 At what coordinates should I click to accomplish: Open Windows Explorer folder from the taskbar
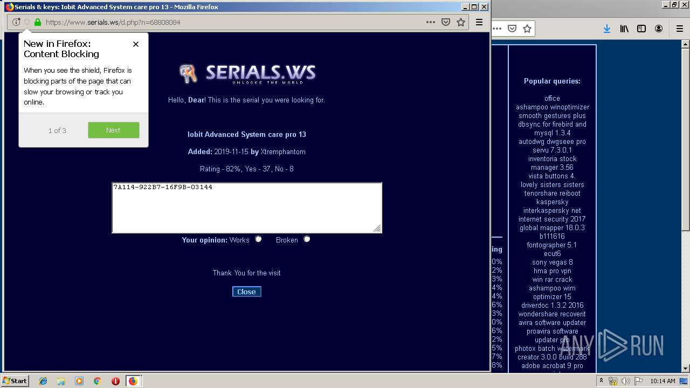coord(61,381)
